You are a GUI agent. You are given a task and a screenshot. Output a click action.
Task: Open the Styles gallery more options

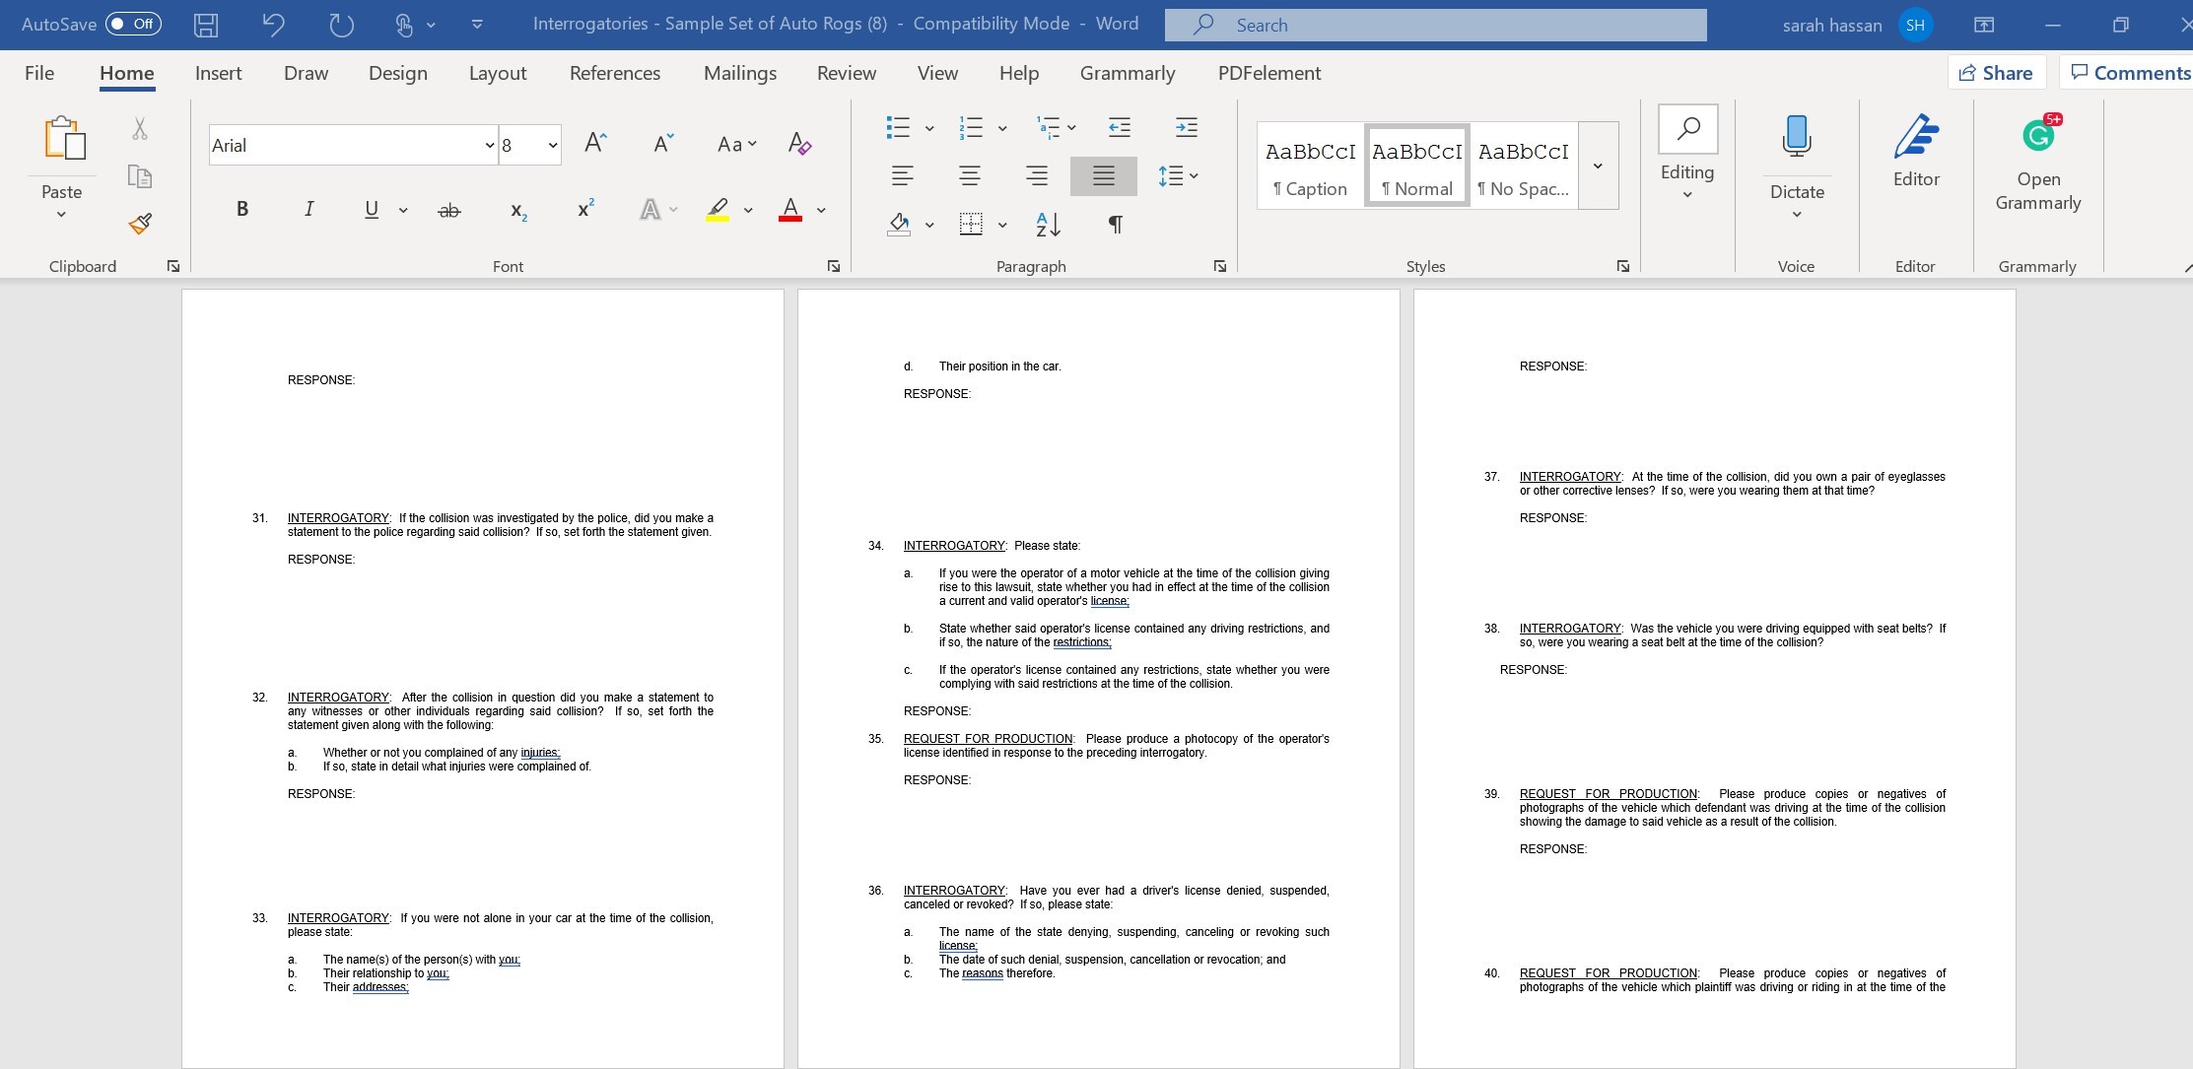1597,166
